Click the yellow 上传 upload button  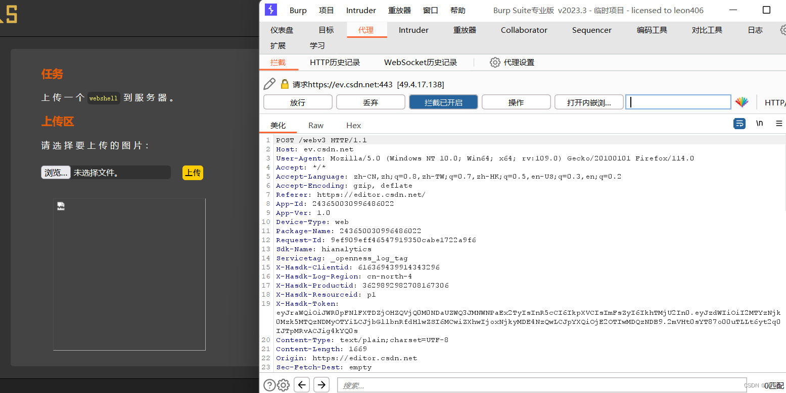(193, 173)
